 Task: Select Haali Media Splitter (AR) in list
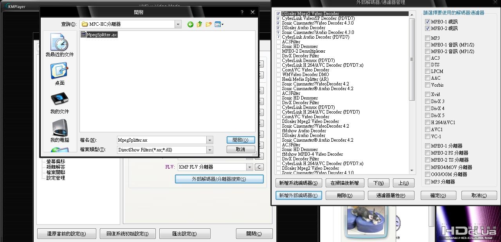305,79
